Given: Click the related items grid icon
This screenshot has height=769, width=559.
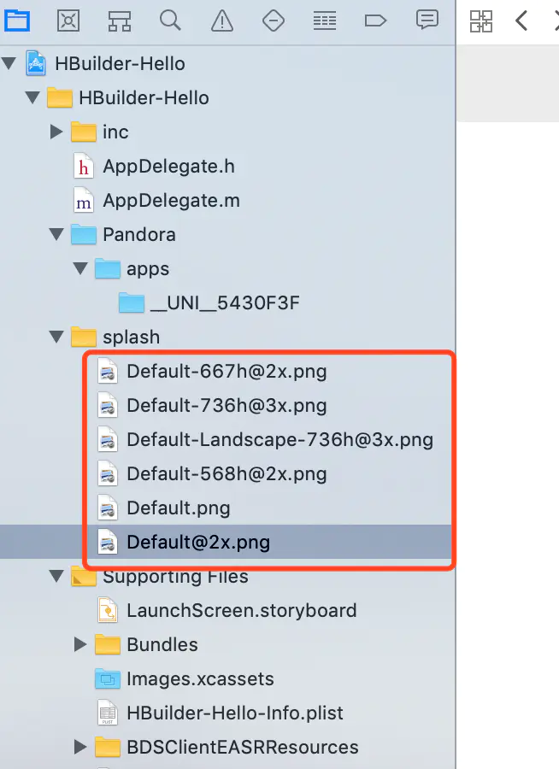Looking at the screenshot, I should coord(481,21).
